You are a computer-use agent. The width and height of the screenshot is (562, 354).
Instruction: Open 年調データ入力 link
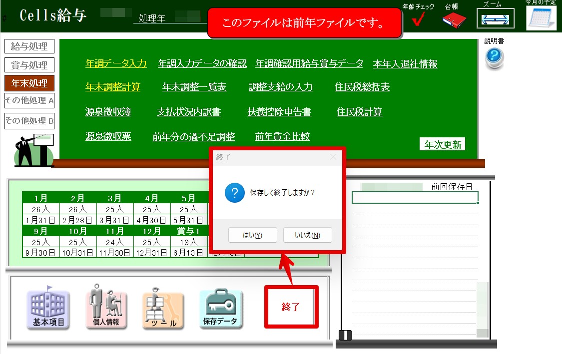(116, 63)
